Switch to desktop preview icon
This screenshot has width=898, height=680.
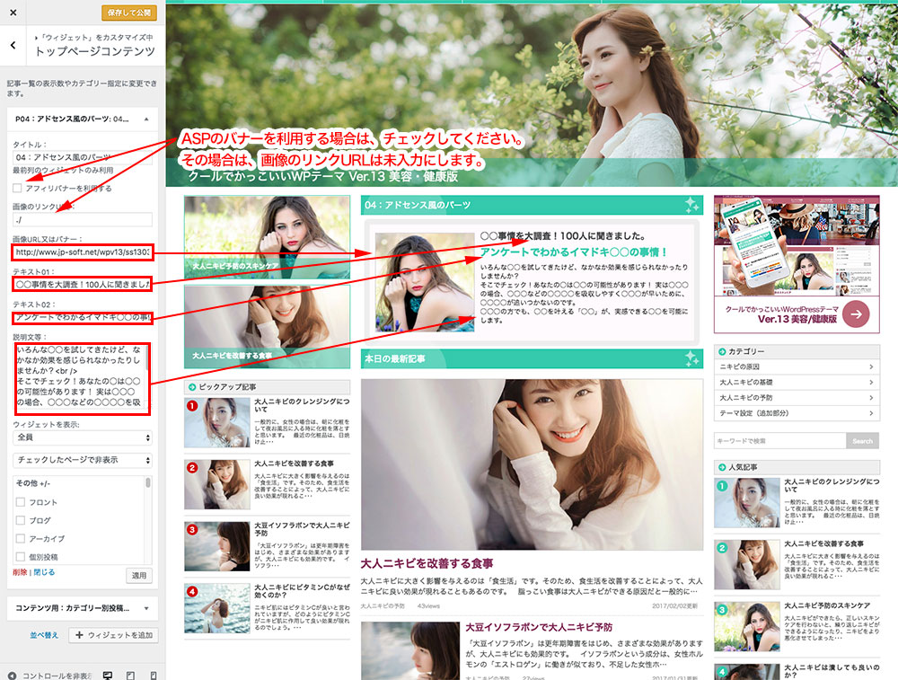pyautogui.click(x=107, y=676)
